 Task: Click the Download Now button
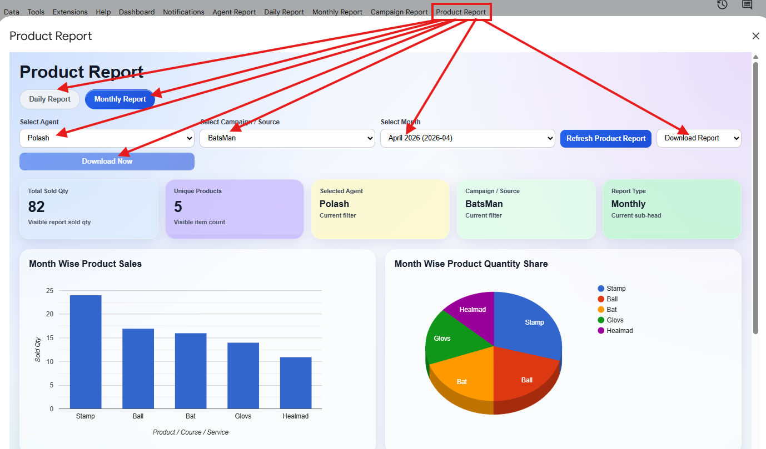click(107, 162)
